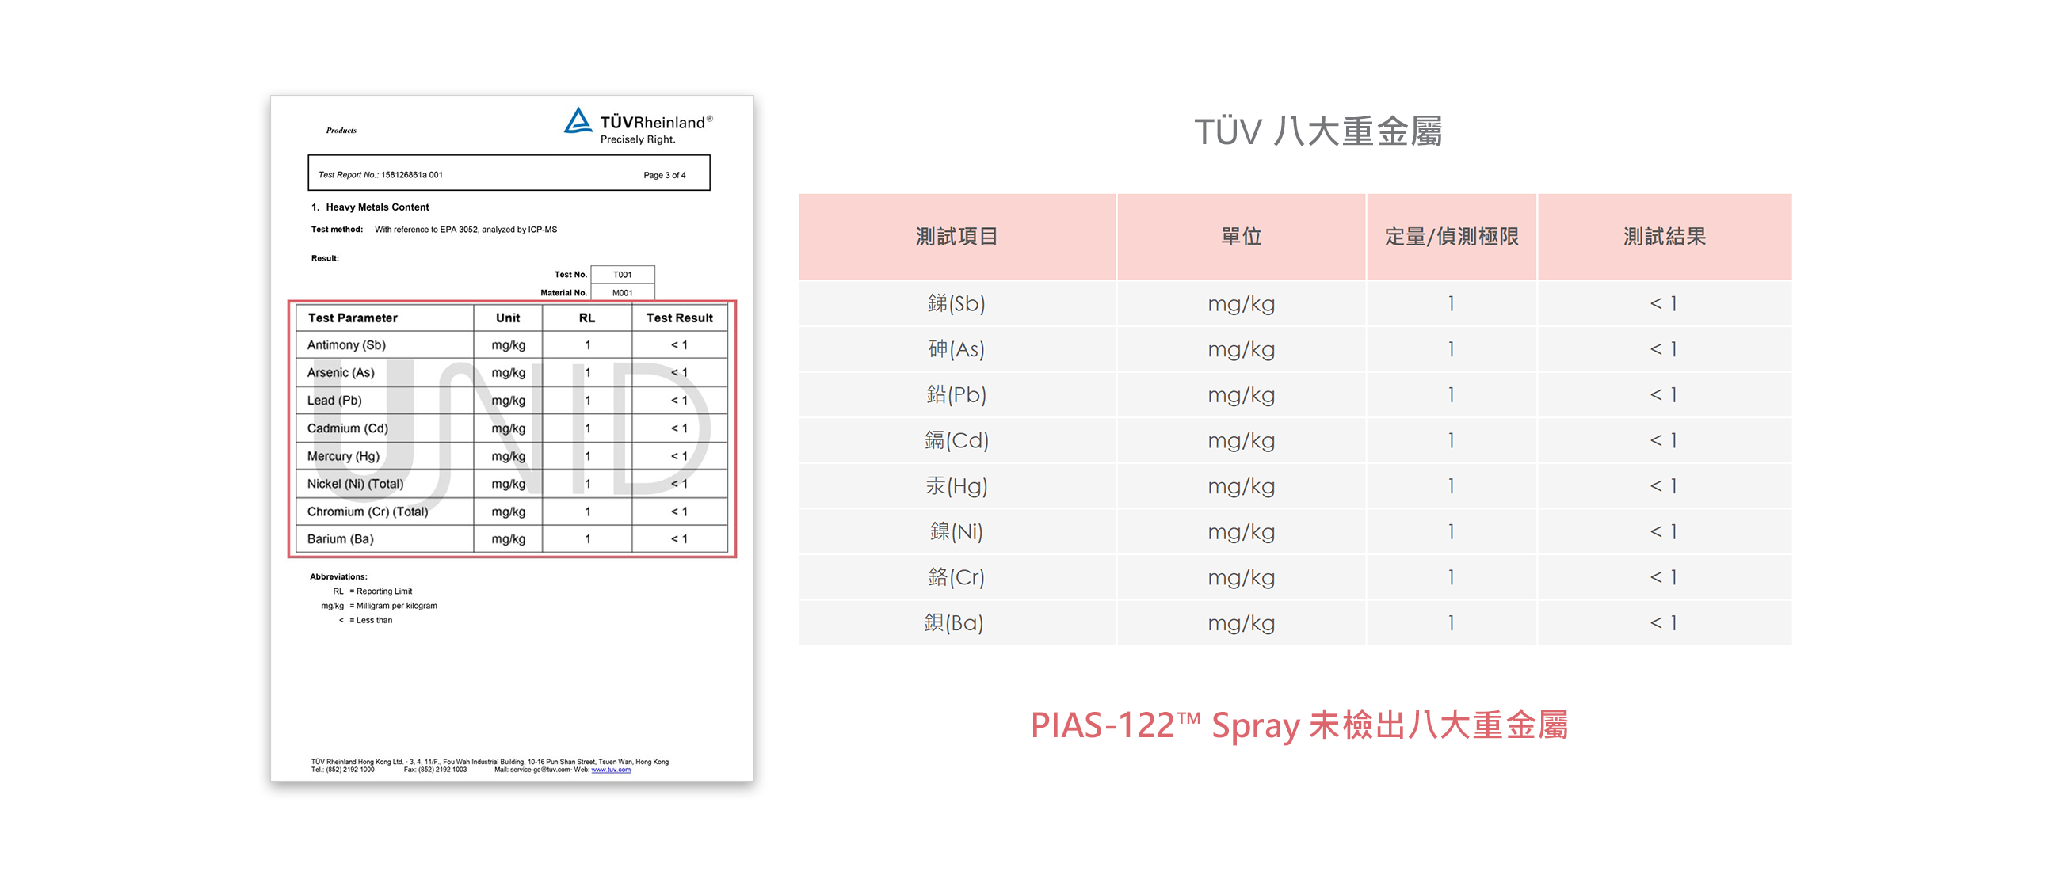
Task: Click the 鎳(Ni) table cell
Action: click(956, 531)
